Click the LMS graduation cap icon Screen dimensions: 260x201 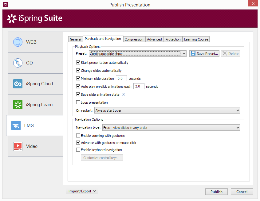[x=16, y=126]
